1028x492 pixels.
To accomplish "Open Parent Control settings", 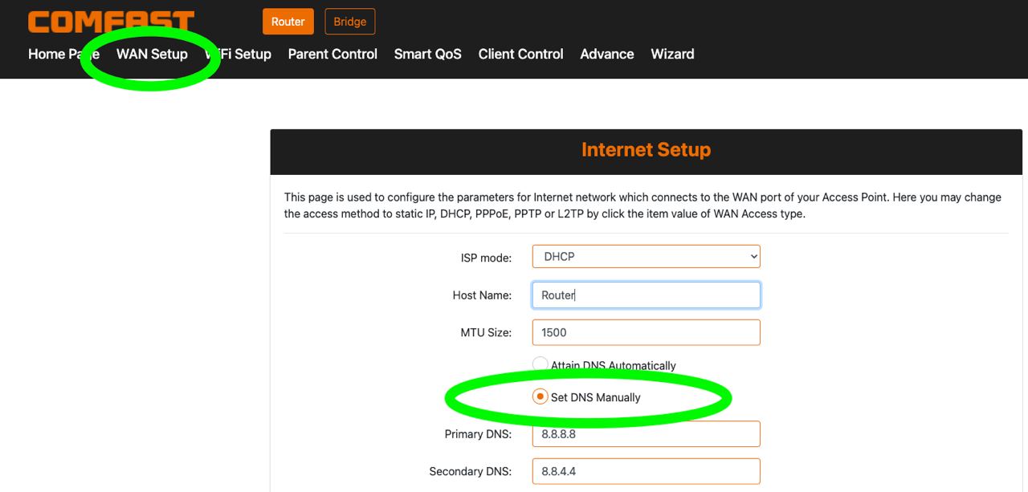I will tap(332, 54).
